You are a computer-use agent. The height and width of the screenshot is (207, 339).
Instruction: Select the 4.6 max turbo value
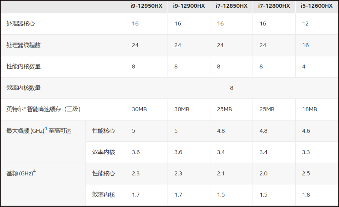coord(306,131)
